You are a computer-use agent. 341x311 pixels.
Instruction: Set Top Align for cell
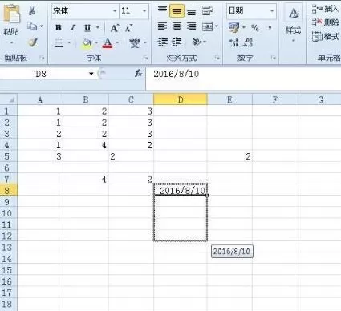click(162, 10)
